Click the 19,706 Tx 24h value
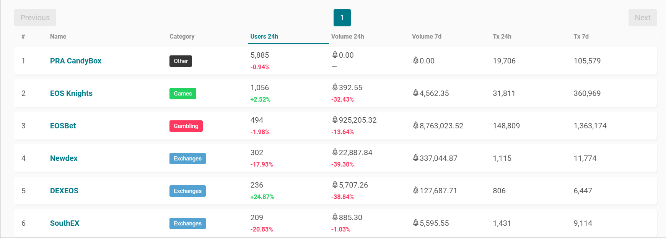 [504, 61]
